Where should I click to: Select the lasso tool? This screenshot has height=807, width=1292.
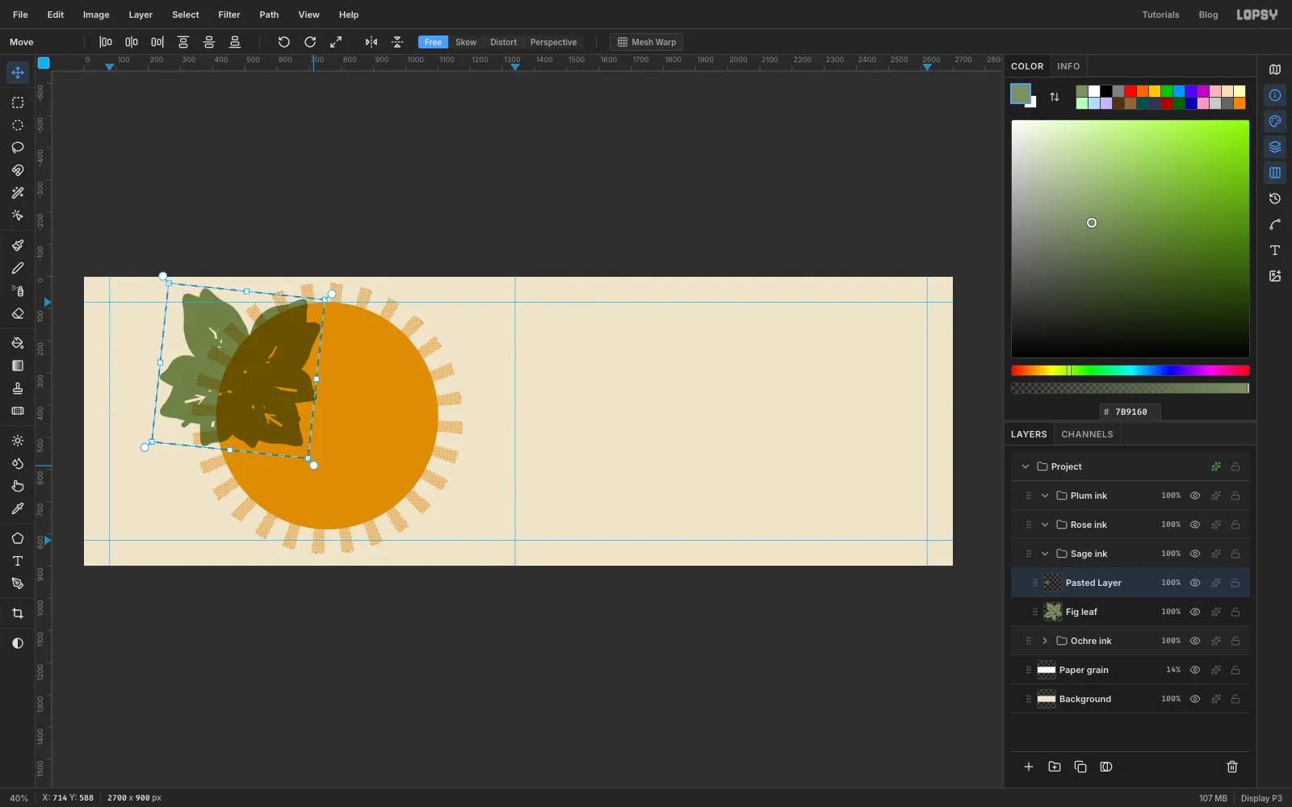pyautogui.click(x=18, y=148)
